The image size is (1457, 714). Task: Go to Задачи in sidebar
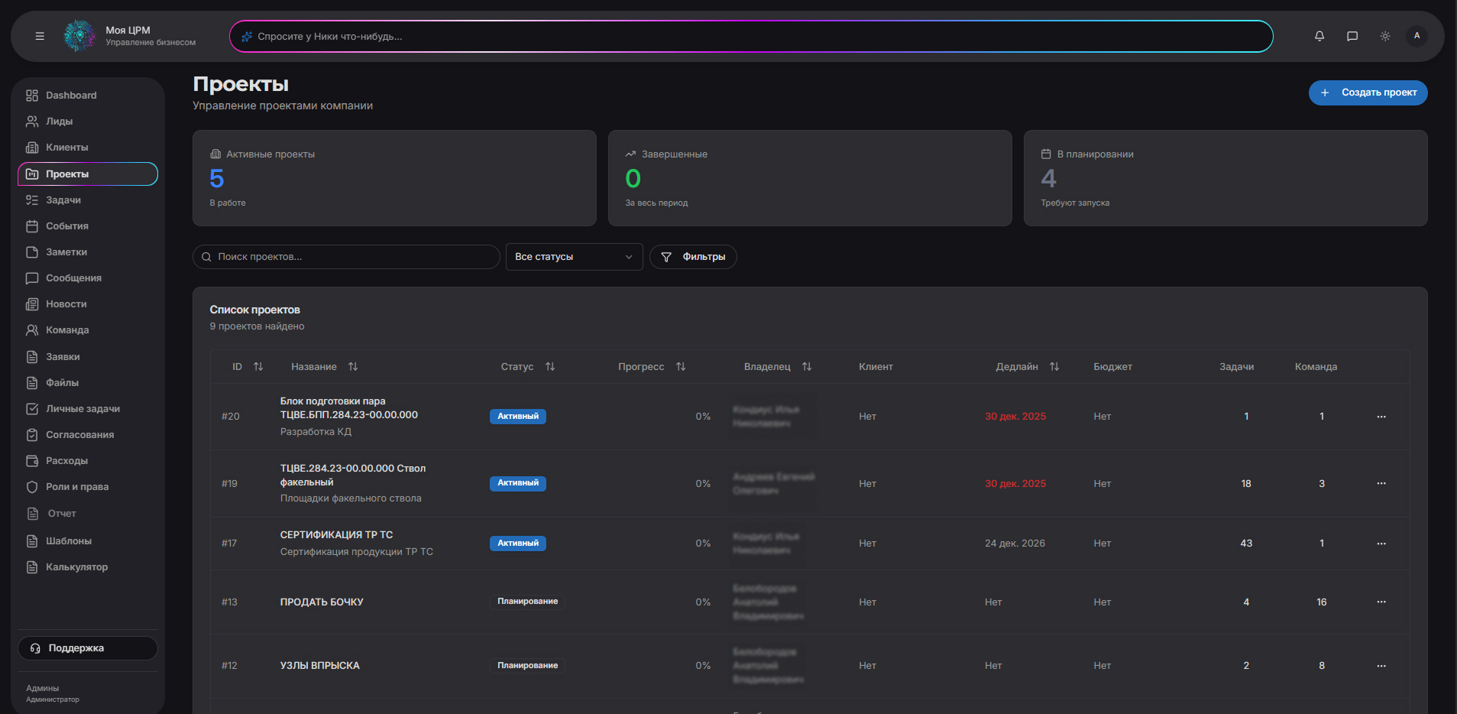[x=63, y=200]
